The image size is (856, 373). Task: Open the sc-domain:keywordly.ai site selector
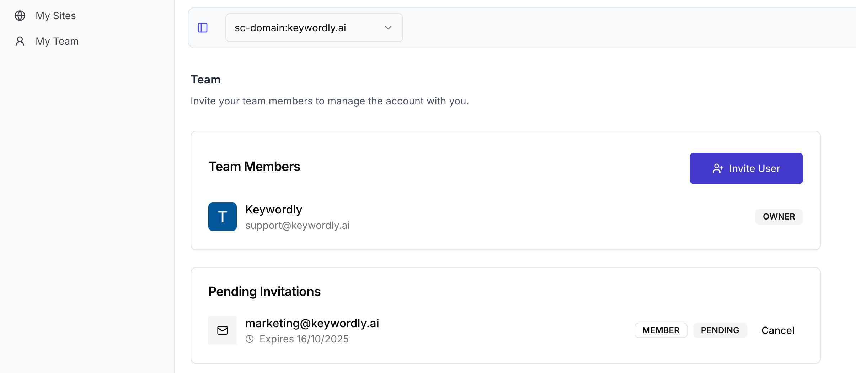(x=314, y=28)
